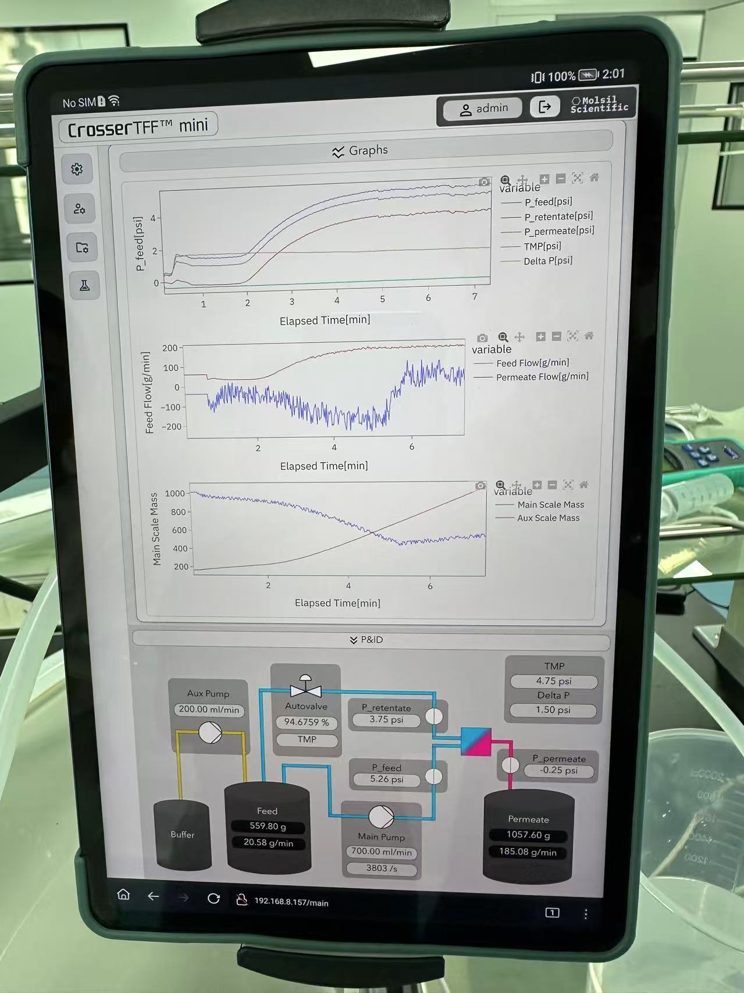This screenshot has height=993, width=744.
Task: Click the Autovalve symbol in P&ID
Action: tap(305, 687)
